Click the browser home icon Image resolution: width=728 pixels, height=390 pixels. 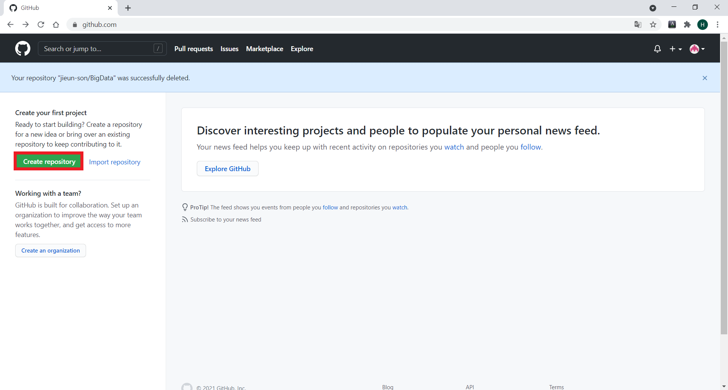tap(56, 25)
